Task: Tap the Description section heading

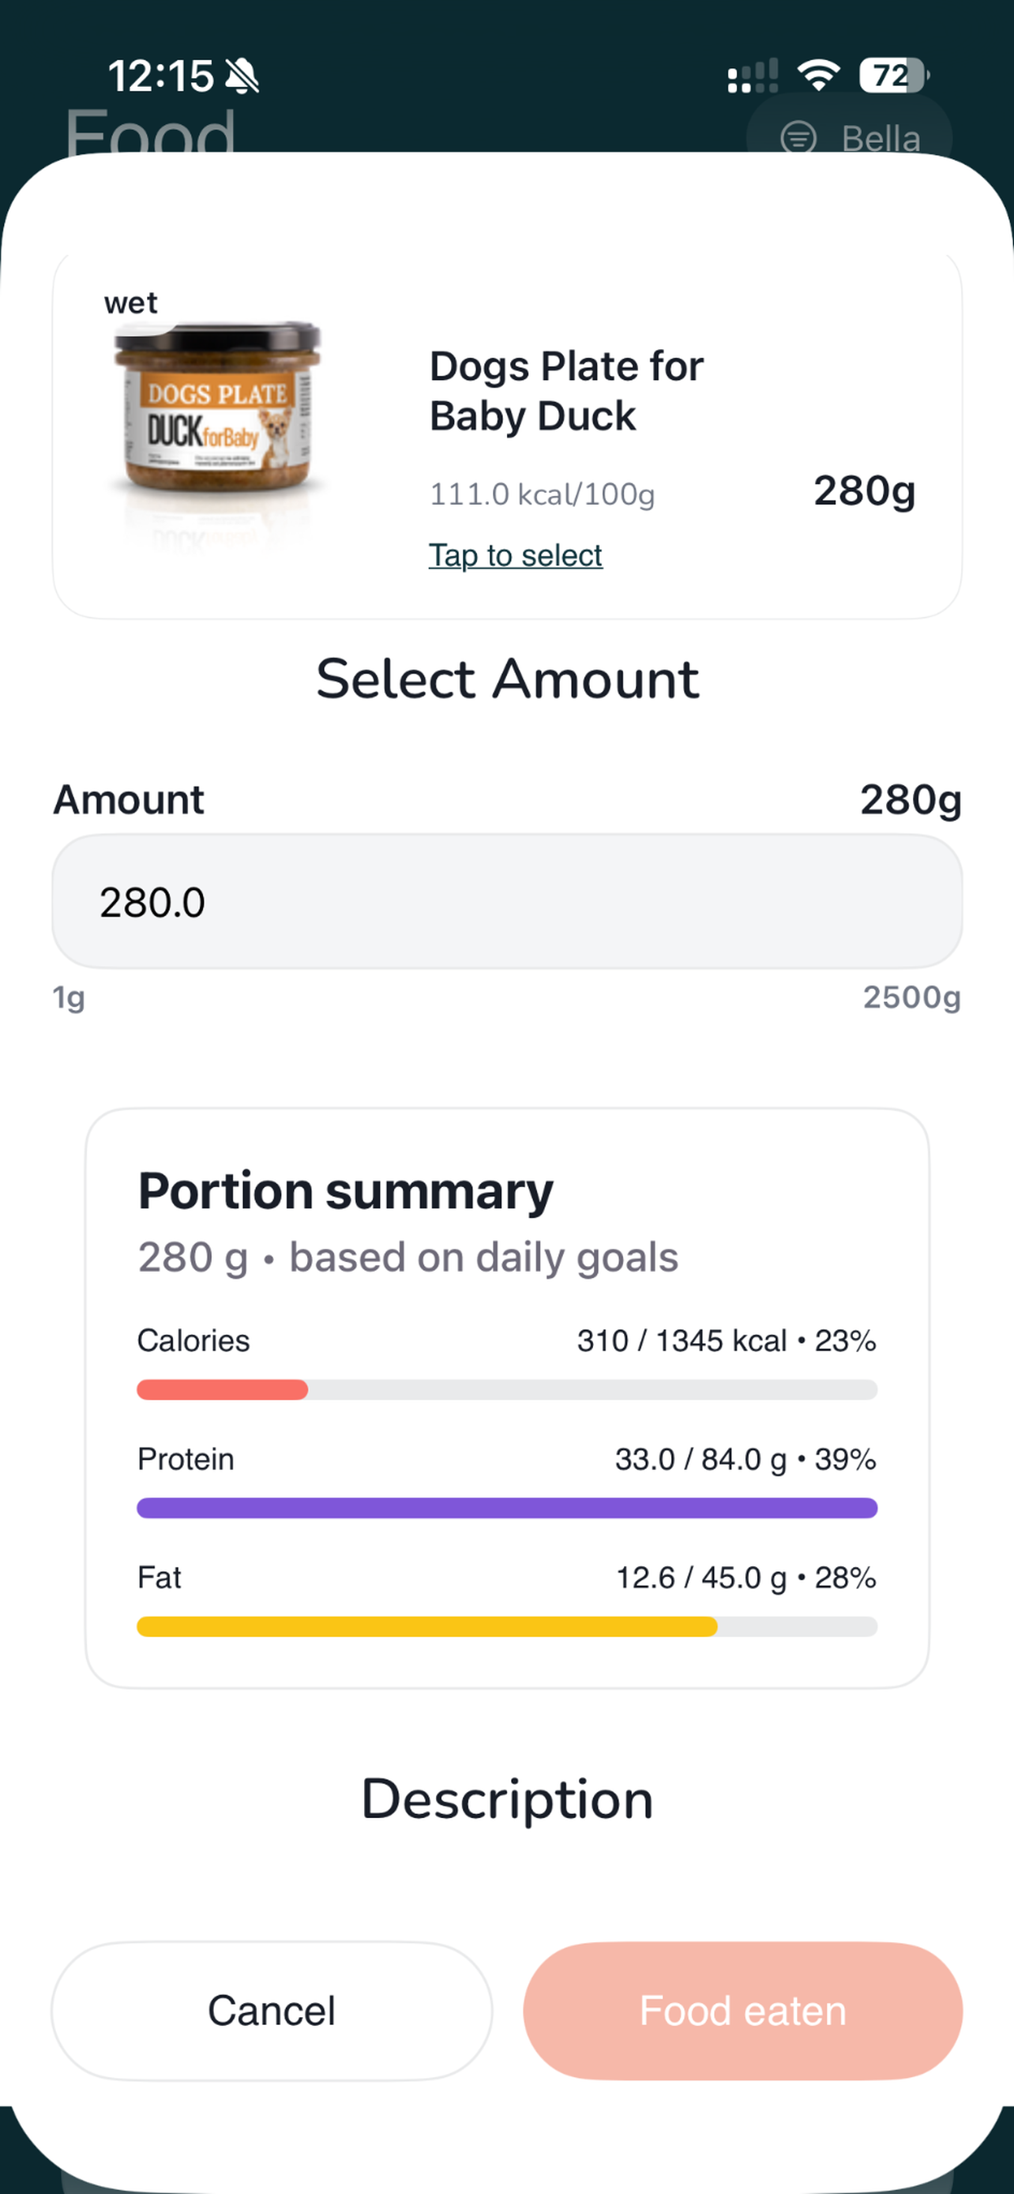Action: 508,1799
